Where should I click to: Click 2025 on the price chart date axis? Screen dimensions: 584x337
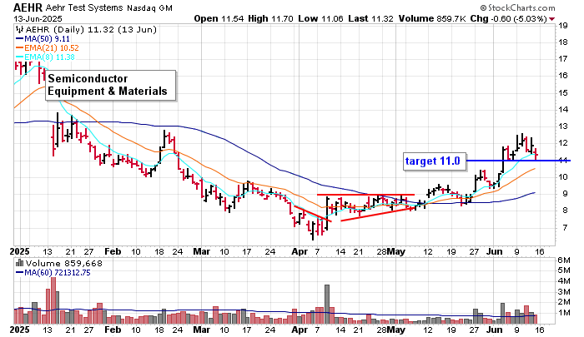coord(19,251)
